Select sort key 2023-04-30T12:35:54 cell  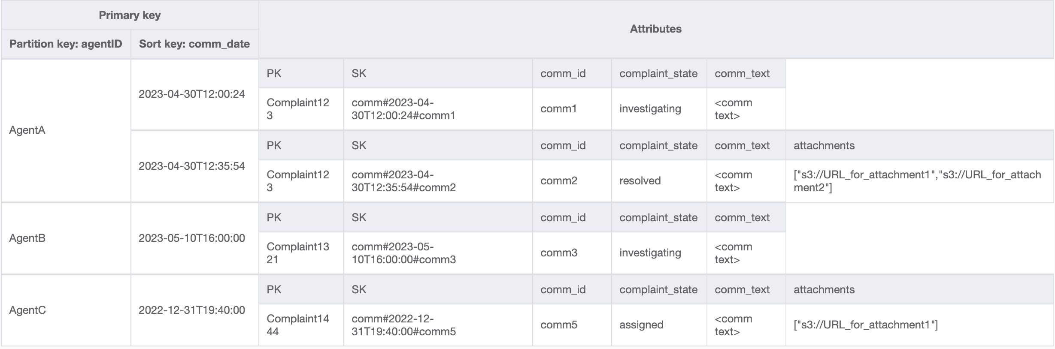pos(191,166)
